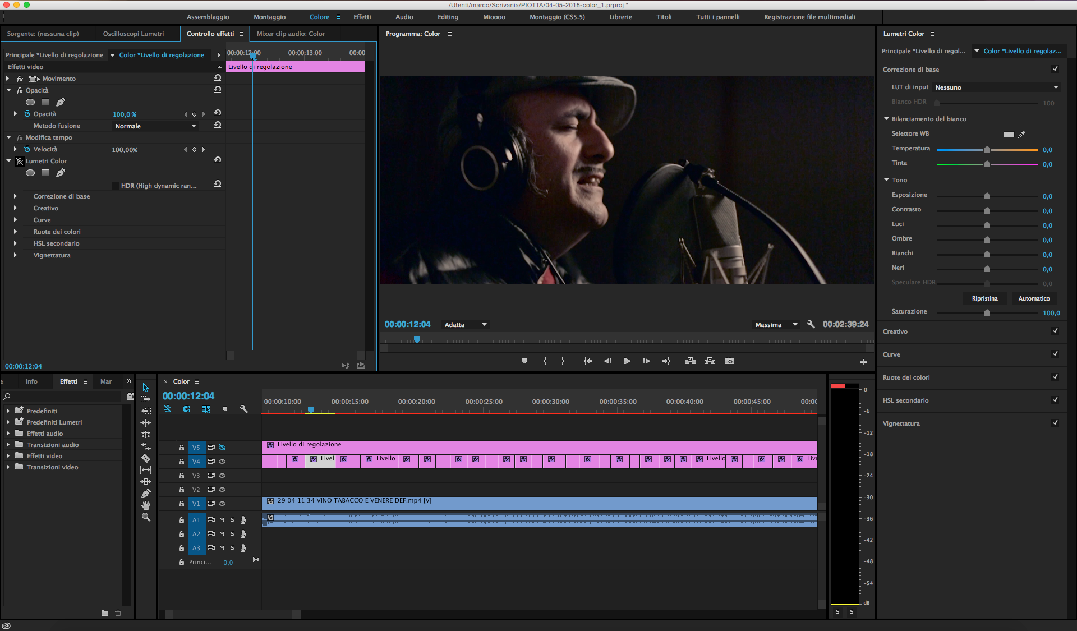Toggle HSL secondario checkbox
Screen dimensions: 1077x631
(x=1055, y=400)
